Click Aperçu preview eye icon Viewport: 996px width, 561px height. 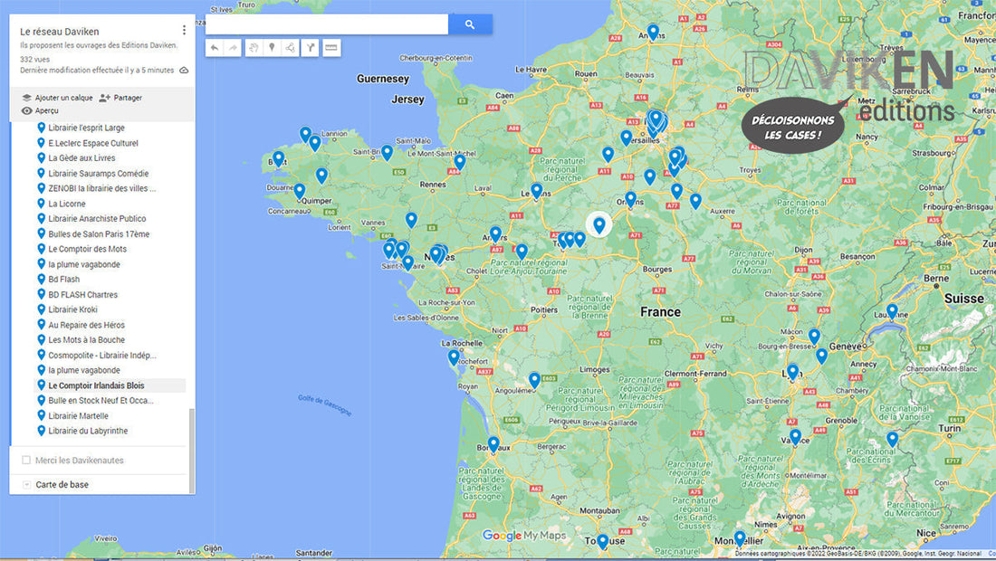tap(27, 110)
